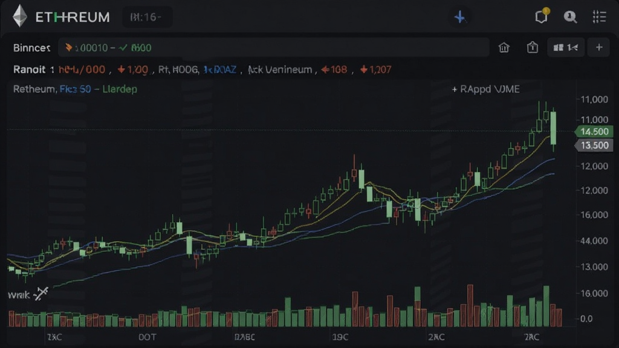Open the list settings icon in header
Image resolution: width=619 pixels, height=348 pixels.
[599, 16]
